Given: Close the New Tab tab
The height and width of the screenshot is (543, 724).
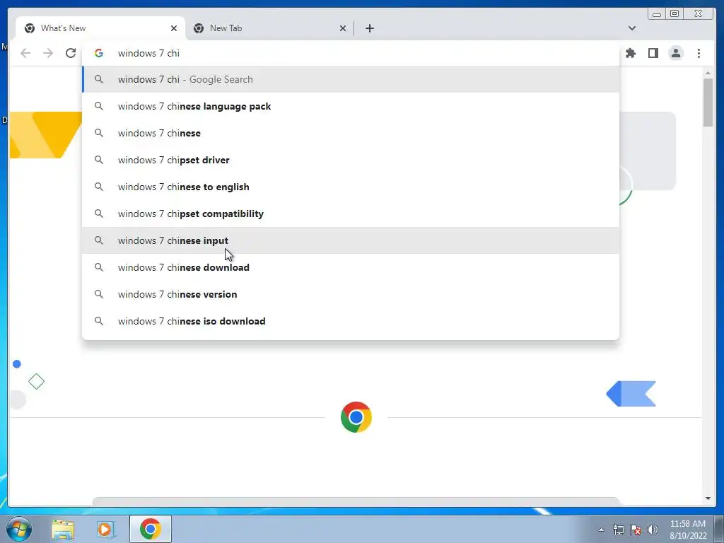Looking at the screenshot, I should click(343, 28).
